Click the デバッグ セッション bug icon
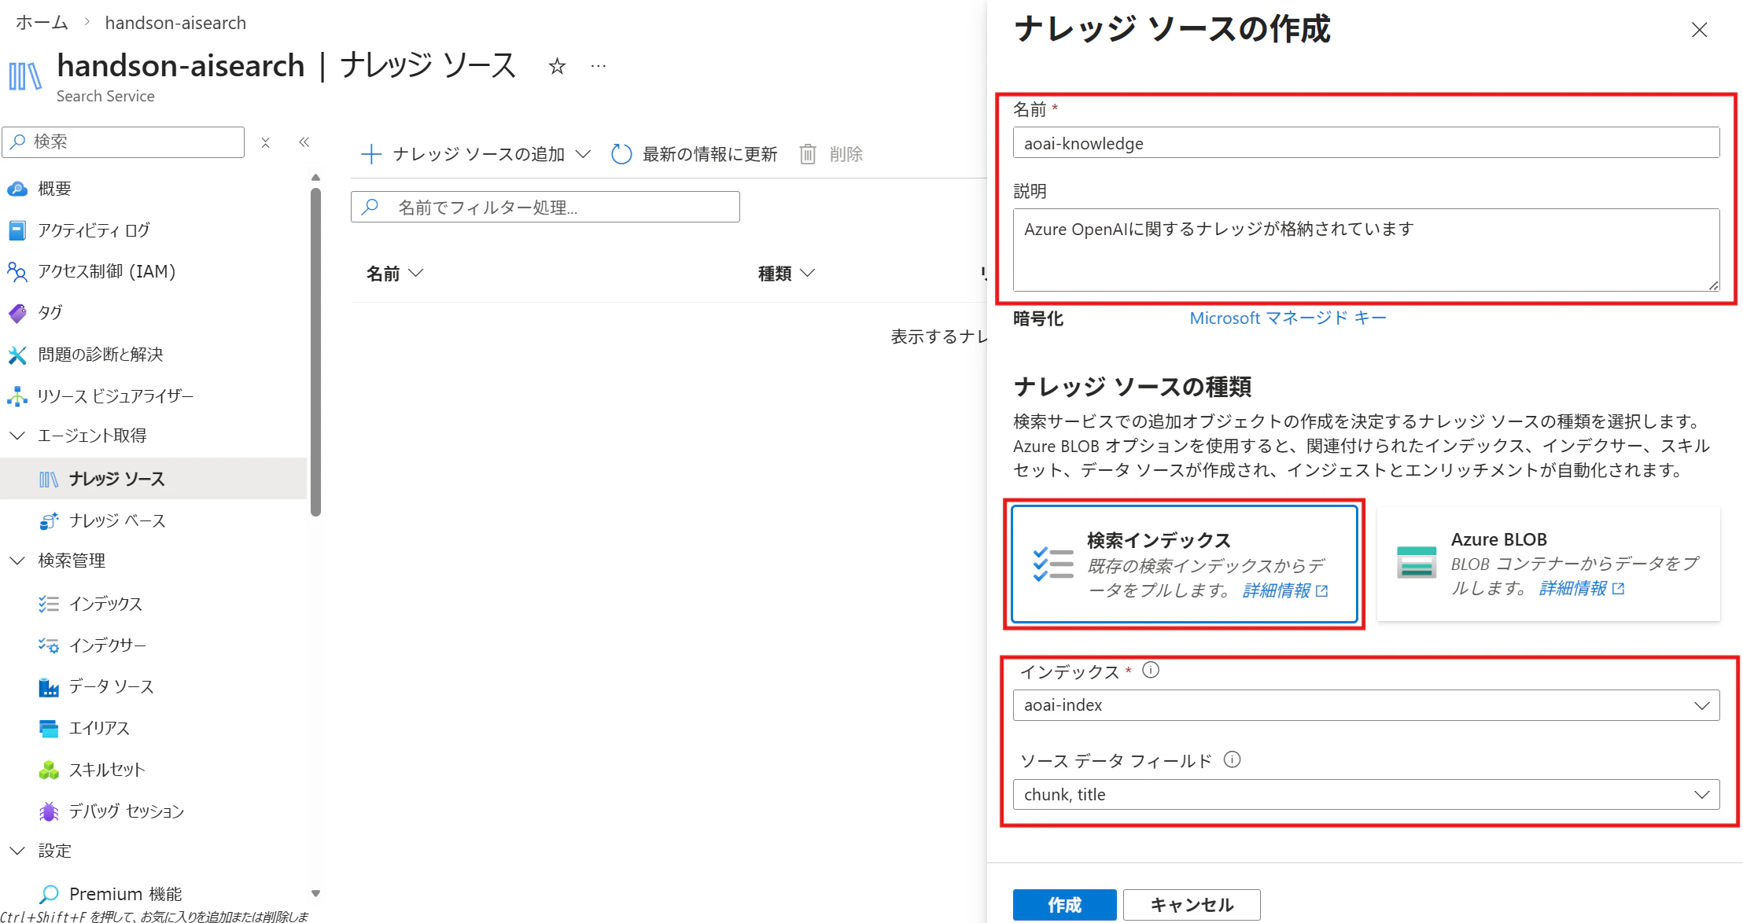Viewport: 1743px width, 923px height. click(x=49, y=811)
